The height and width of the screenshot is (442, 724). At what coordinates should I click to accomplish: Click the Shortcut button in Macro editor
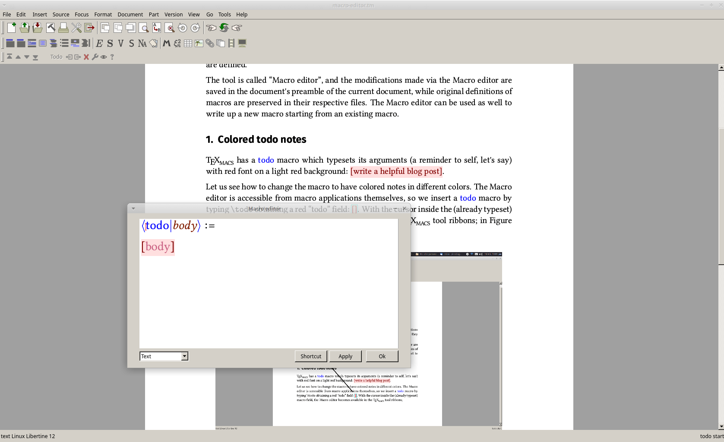tap(311, 356)
